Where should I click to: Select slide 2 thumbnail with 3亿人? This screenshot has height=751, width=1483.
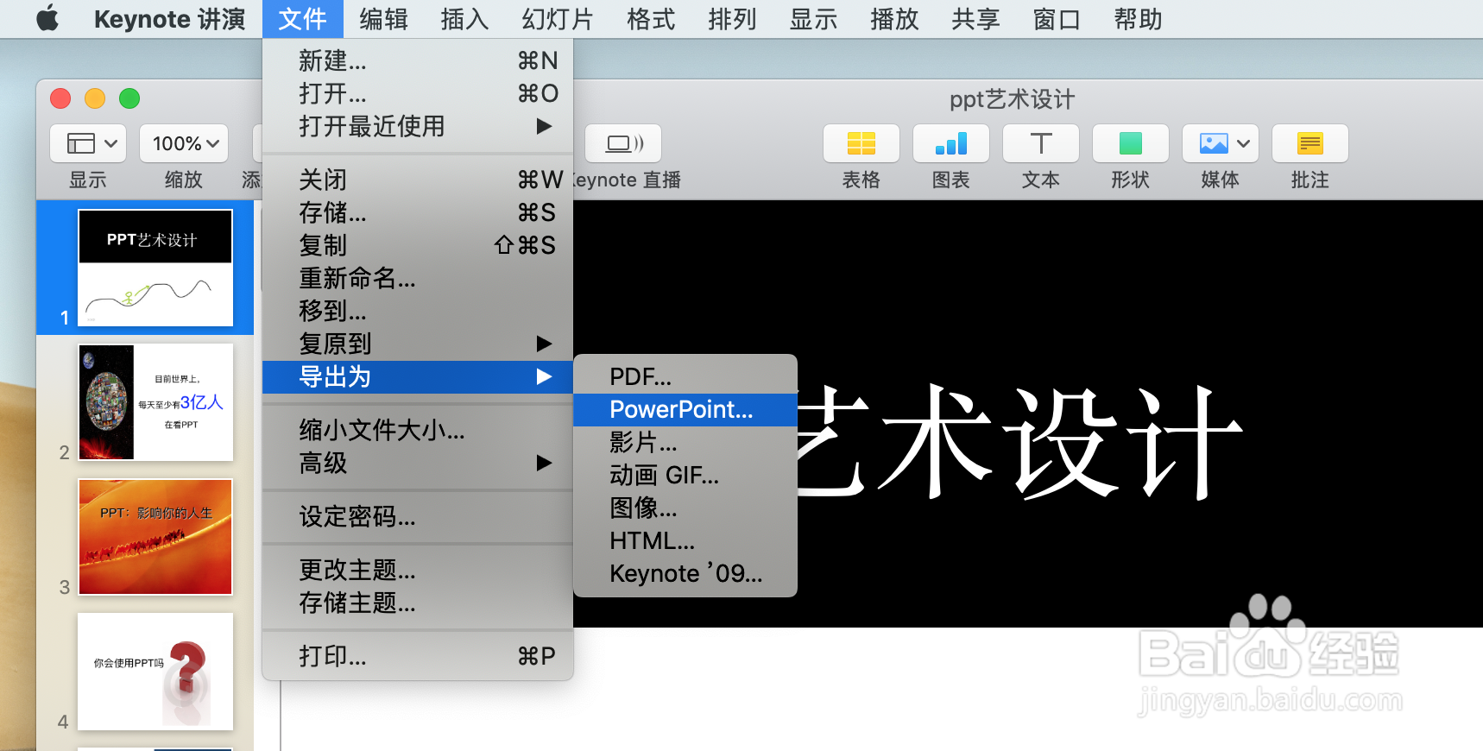tap(155, 402)
